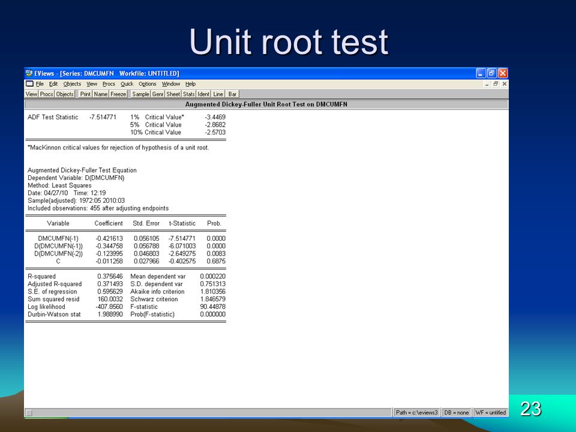Screen dimensions: 576x432
Task: Click the Dependent Variable: D(DMCUMFN) line
Action: point(76,178)
